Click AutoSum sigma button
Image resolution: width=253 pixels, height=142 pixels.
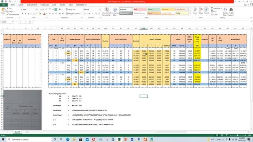(x=215, y=8)
